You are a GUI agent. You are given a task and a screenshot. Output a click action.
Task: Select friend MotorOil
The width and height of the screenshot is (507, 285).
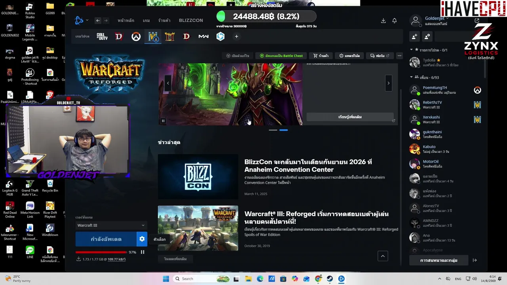click(445, 164)
